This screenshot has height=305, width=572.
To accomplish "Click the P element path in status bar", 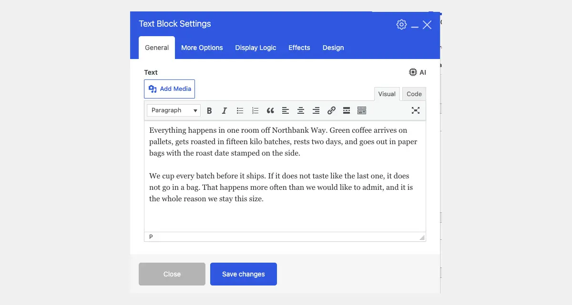I will coord(151,236).
